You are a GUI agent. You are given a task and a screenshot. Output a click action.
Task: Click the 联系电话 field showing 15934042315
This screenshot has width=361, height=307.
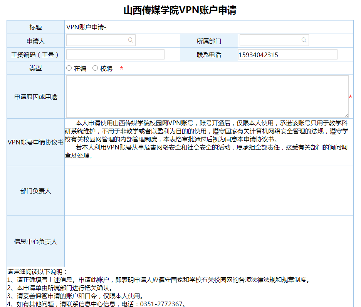[287, 55]
